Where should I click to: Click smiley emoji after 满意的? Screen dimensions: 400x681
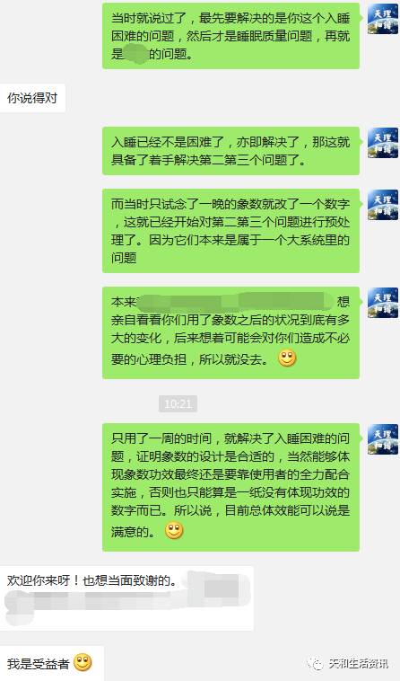[x=174, y=531]
